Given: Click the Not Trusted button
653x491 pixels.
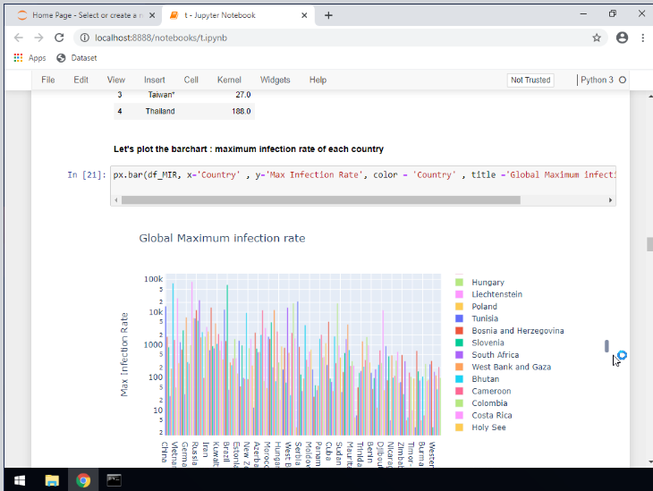Looking at the screenshot, I should click(530, 80).
